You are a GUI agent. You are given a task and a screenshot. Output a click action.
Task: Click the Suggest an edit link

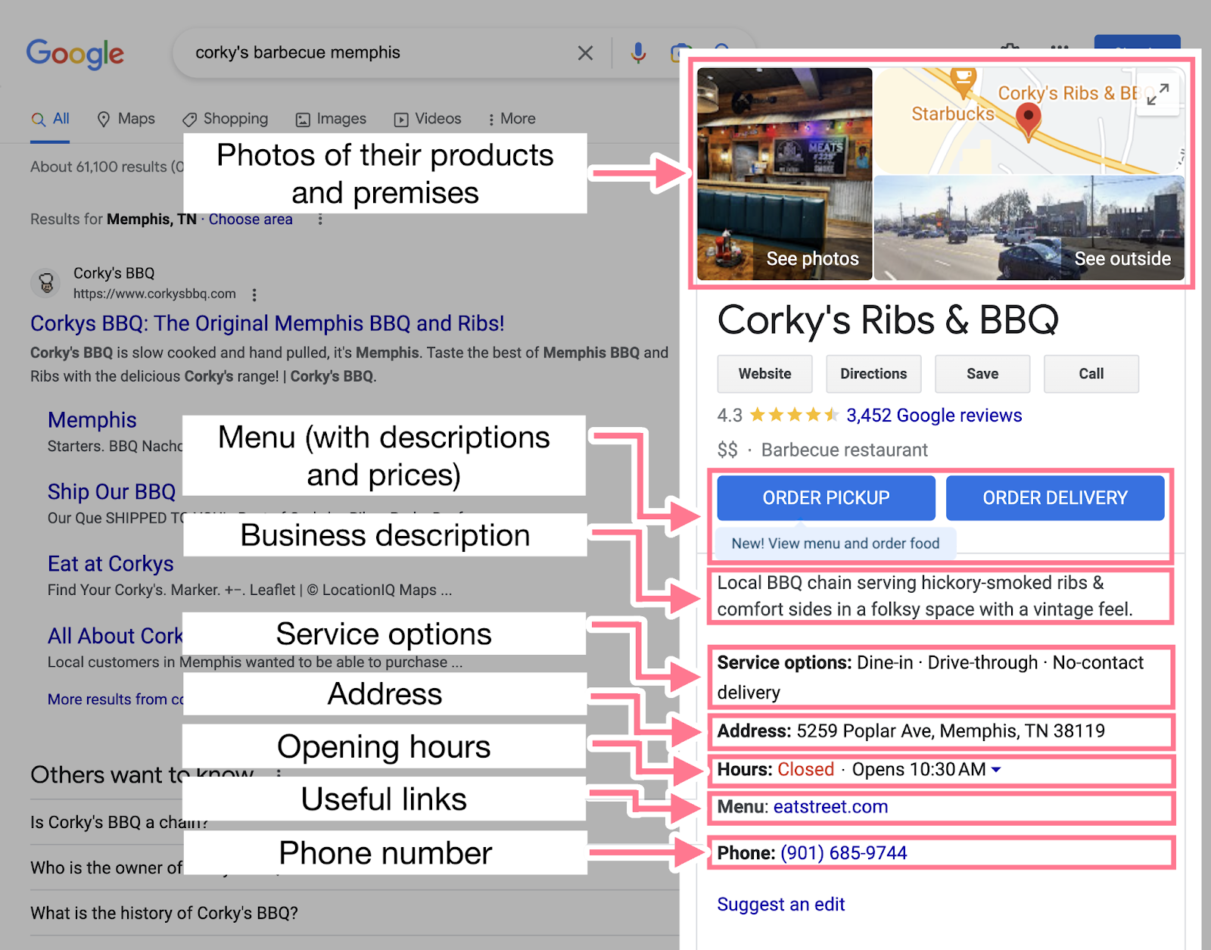(781, 905)
